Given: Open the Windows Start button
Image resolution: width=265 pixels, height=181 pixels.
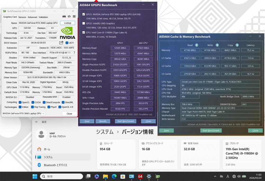Looking at the screenshot, I should click(35, 177).
